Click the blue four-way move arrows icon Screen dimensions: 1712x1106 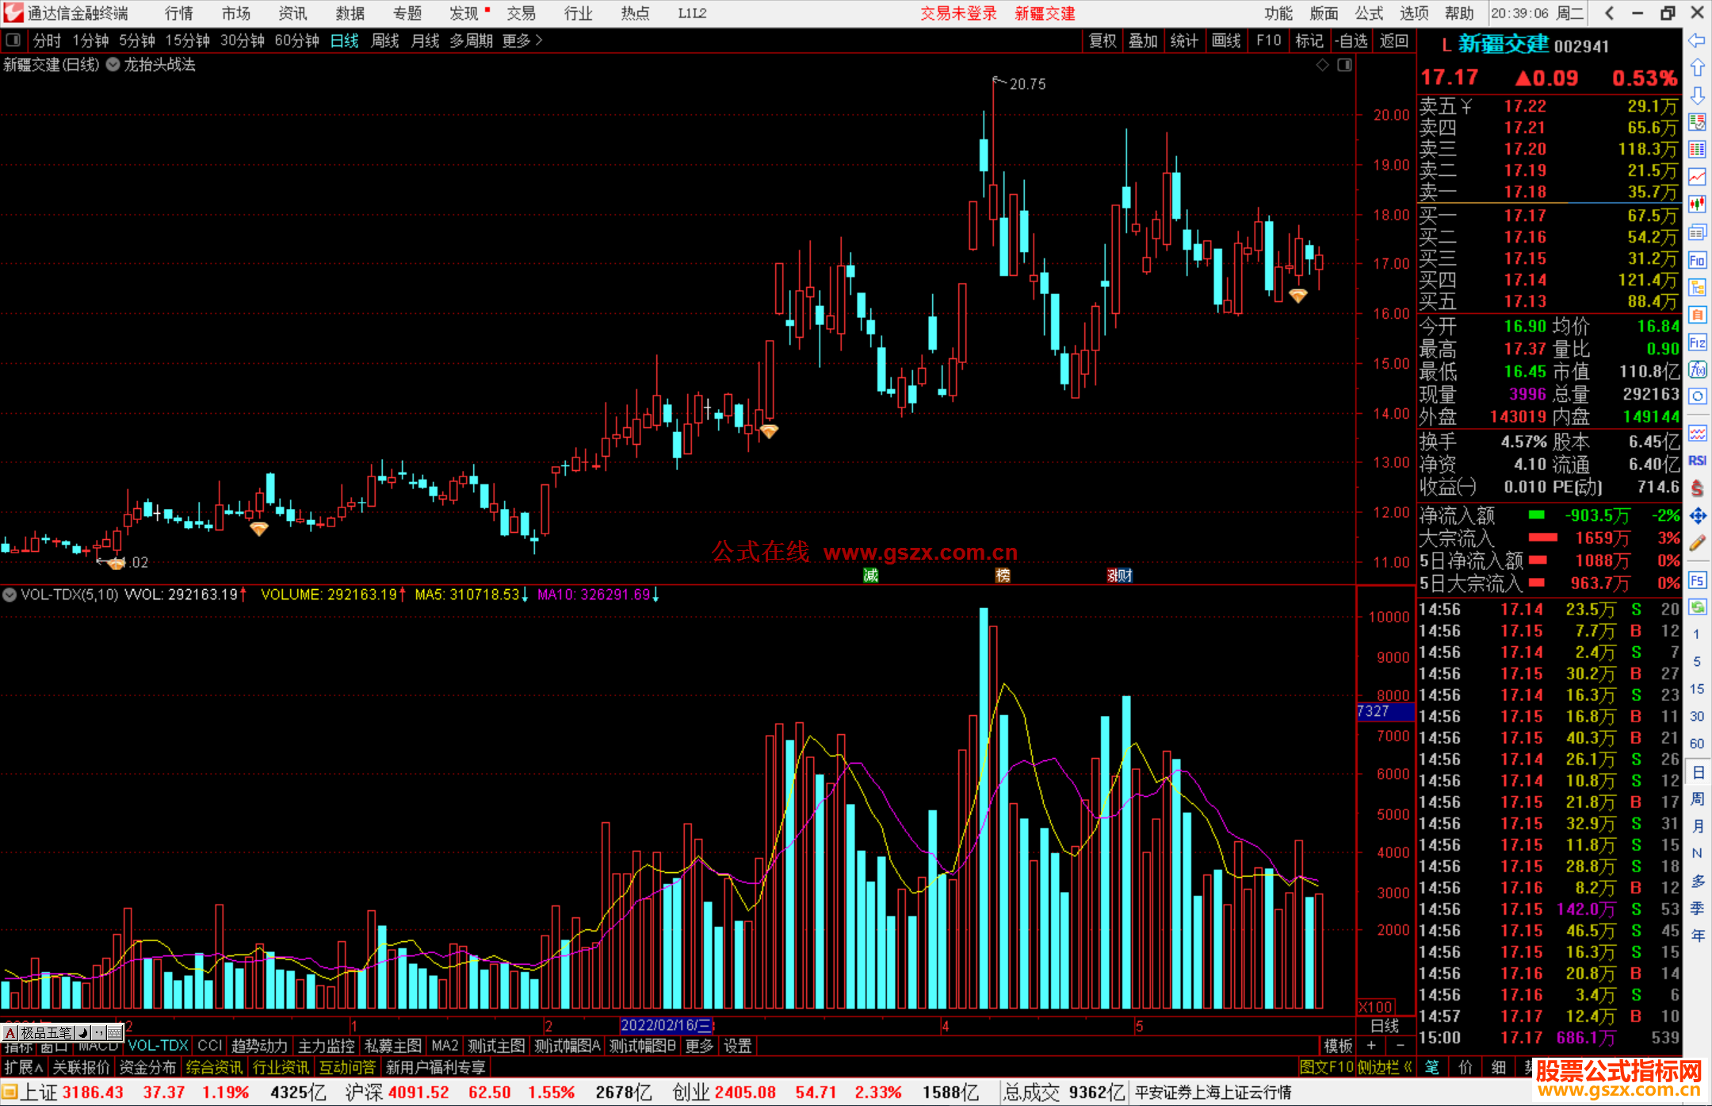point(1697,516)
